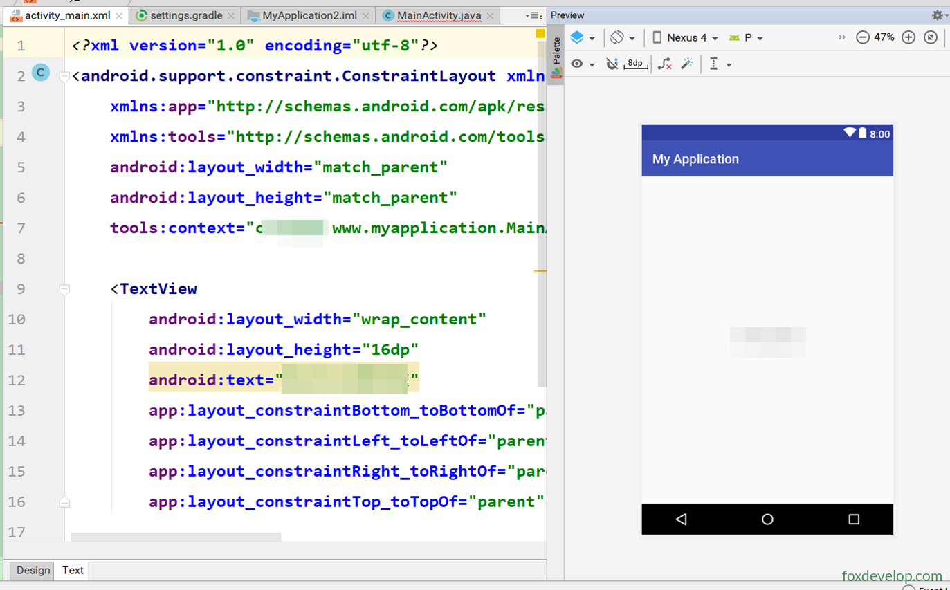Show hidden toolbar items via double chevron
Image resolution: width=950 pixels, height=590 pixels.
tap(841, 37)
